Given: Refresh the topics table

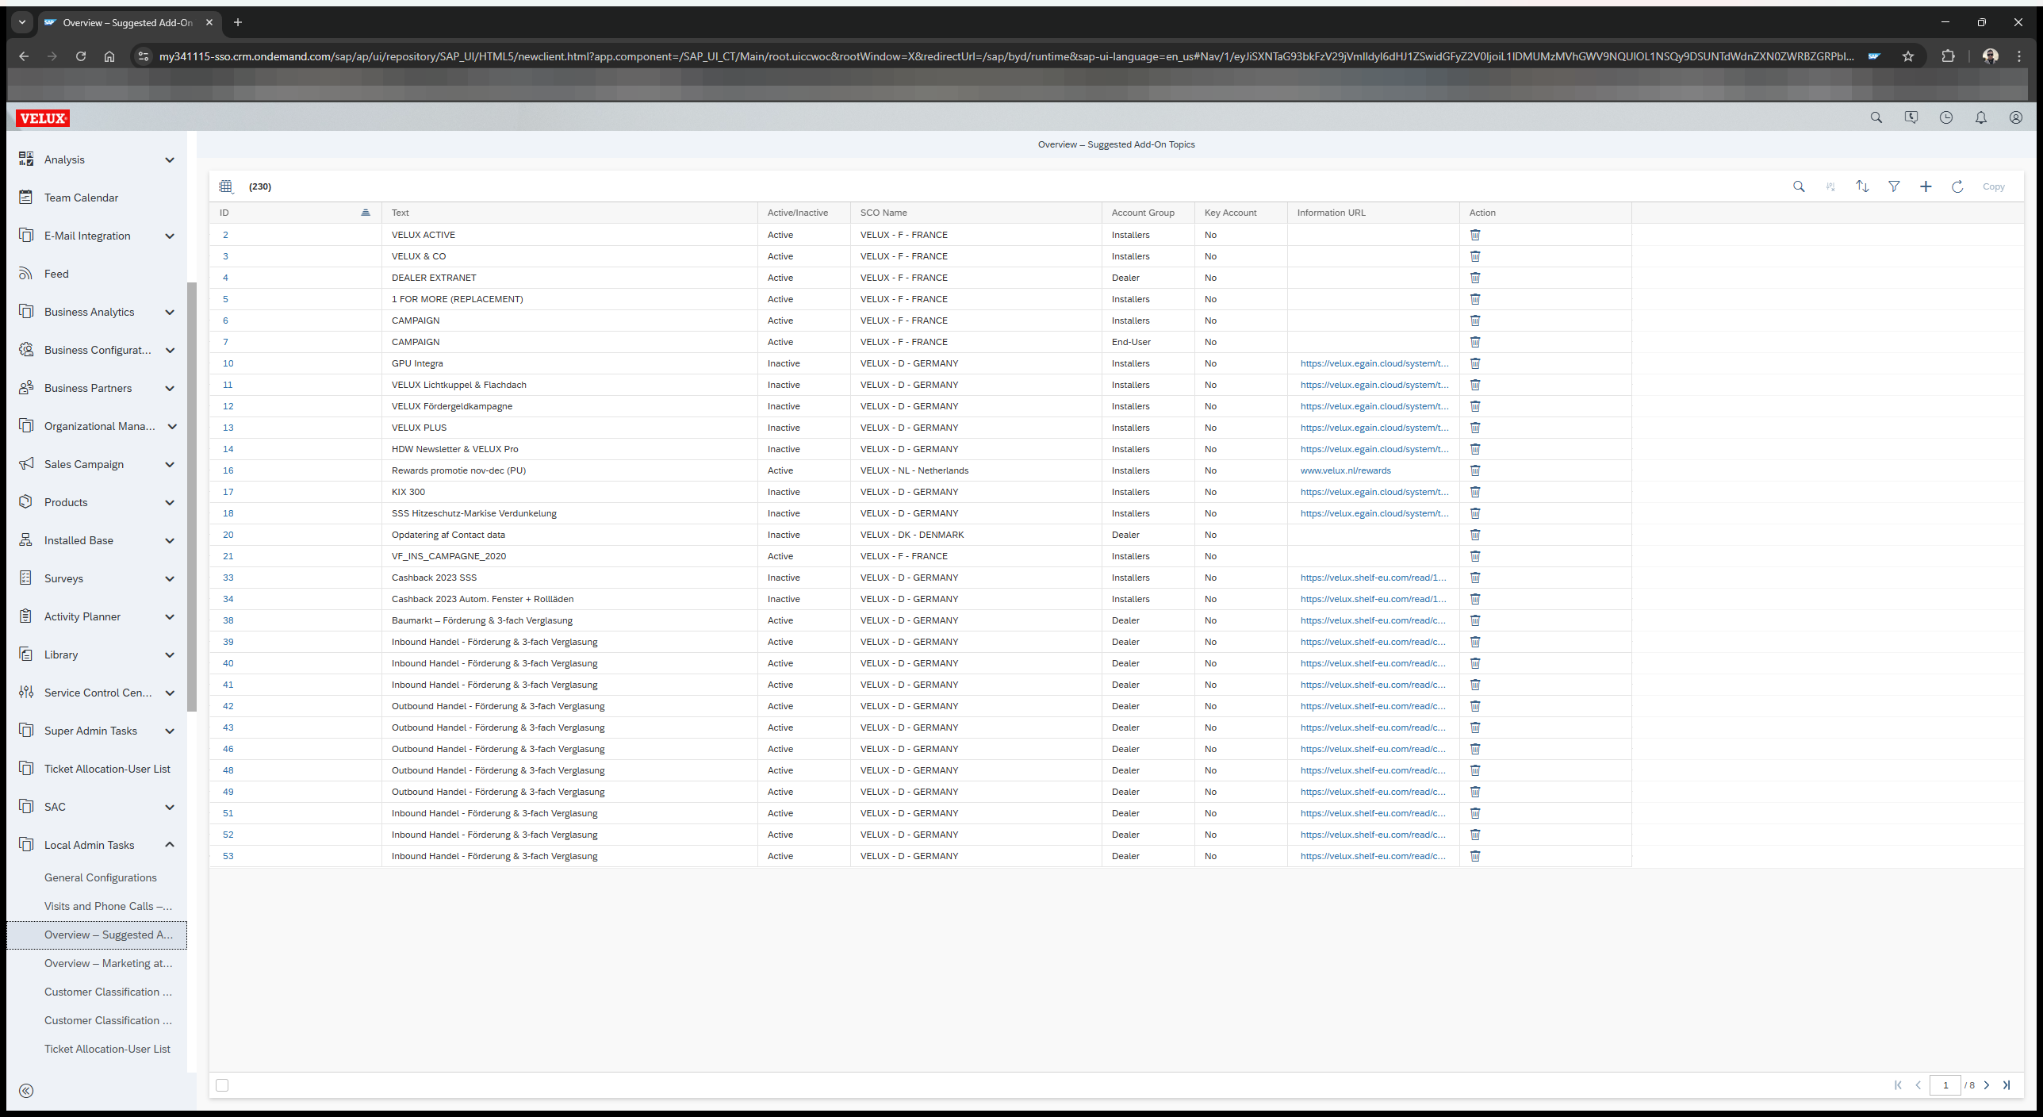Looking at the screenshot, I should pyautogui.click(x=1957, y=186).
